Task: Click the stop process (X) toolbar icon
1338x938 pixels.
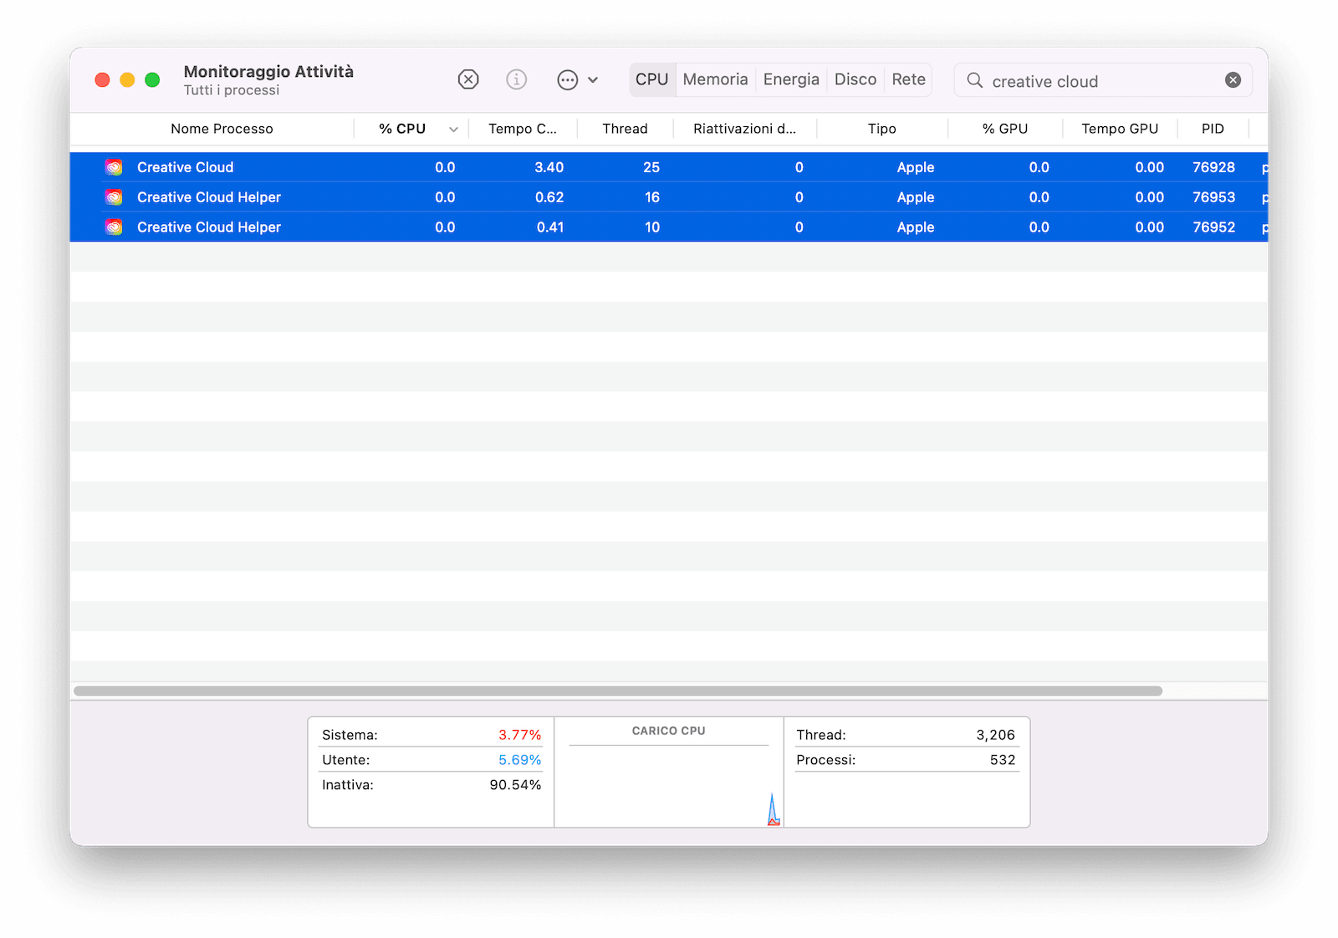Action: (468, 79)
